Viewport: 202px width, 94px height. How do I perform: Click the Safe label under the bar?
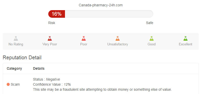(x=150, y=23)
